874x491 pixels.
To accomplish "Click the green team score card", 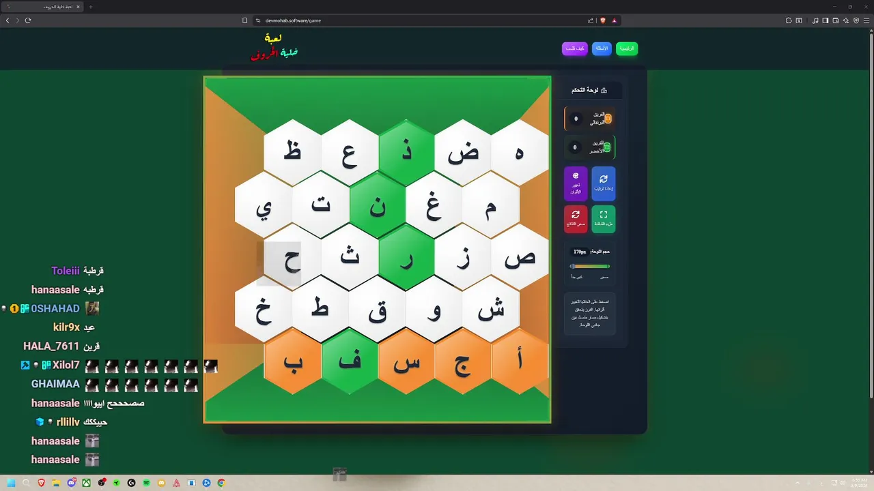I will pos(590,147).
